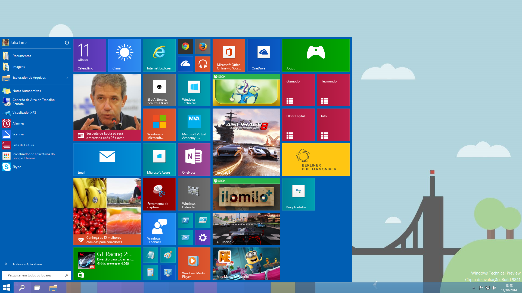
Task: Open the Windows Technical tile
Action: 194,90
